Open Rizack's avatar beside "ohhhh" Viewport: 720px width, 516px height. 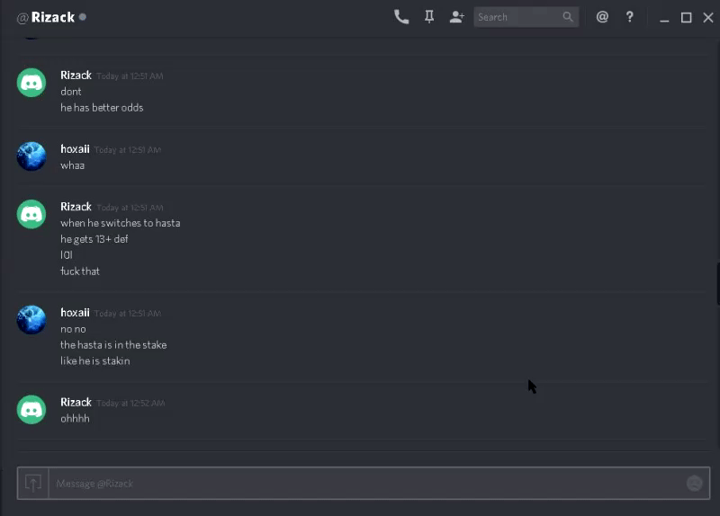pyautogui.click(x=31, y=410)
